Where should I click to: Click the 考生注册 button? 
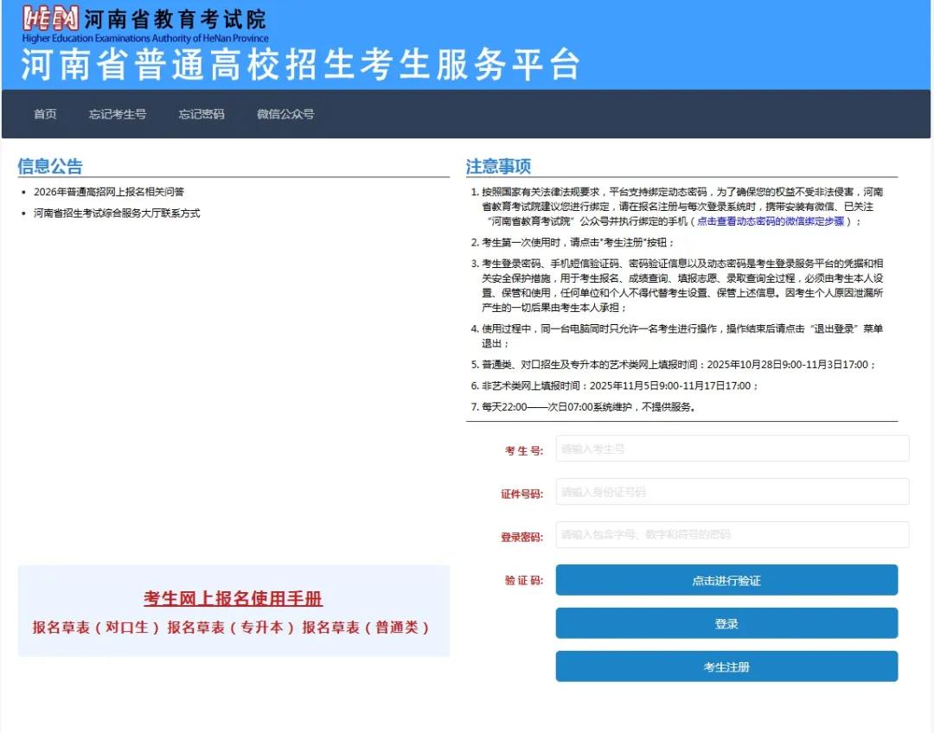726,666
